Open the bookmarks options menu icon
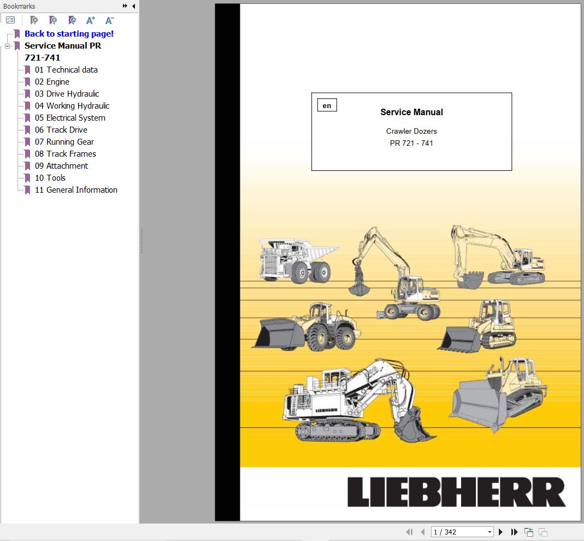The image size is (584, 541). pyautogui.click(x=10, y=20)
